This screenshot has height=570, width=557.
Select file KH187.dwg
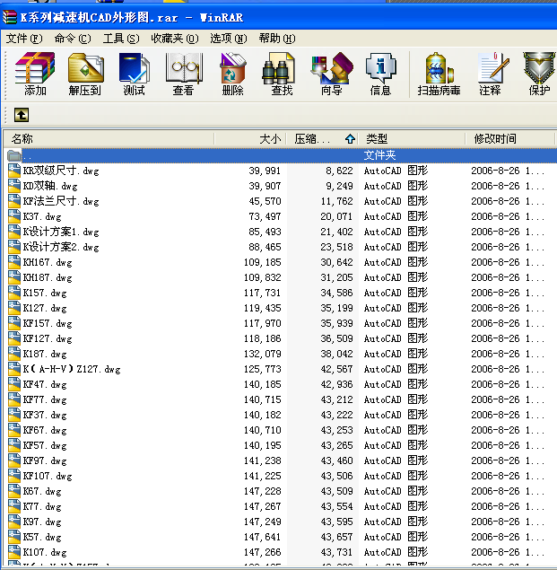click(48, 277)
